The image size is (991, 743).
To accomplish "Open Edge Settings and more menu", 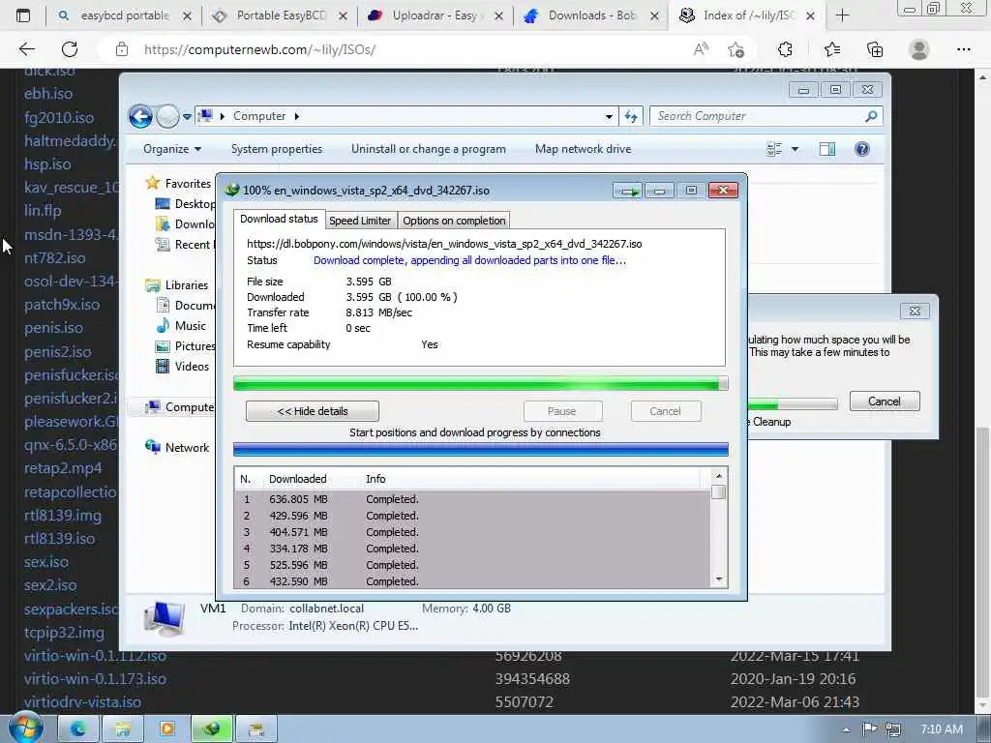I will point(963,49).
